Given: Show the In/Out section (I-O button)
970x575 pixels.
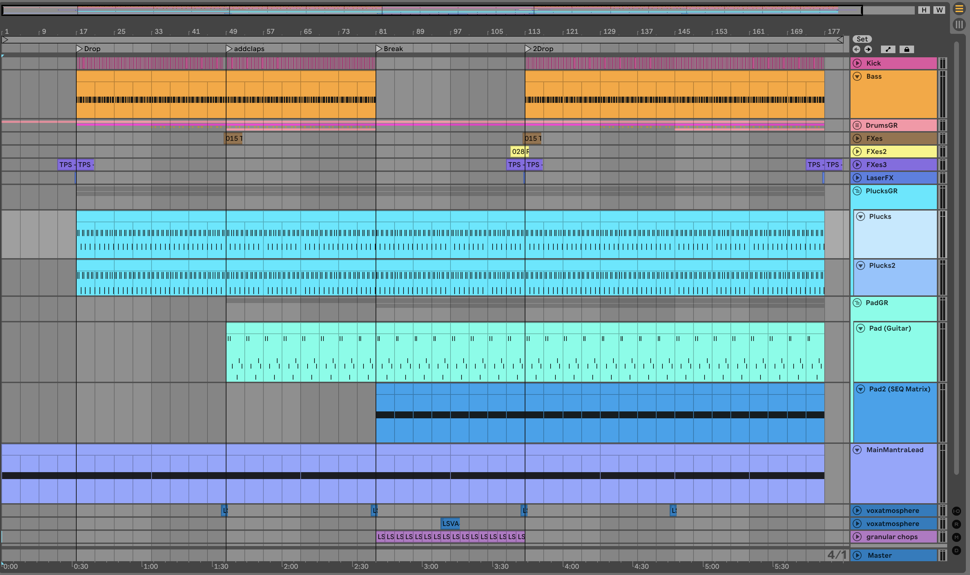Looking at the screenshot, I should click(956, 511).
